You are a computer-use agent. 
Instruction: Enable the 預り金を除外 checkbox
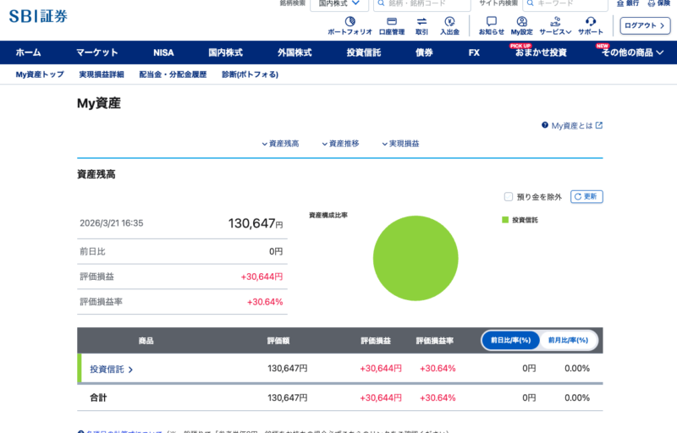pos(509,197)
